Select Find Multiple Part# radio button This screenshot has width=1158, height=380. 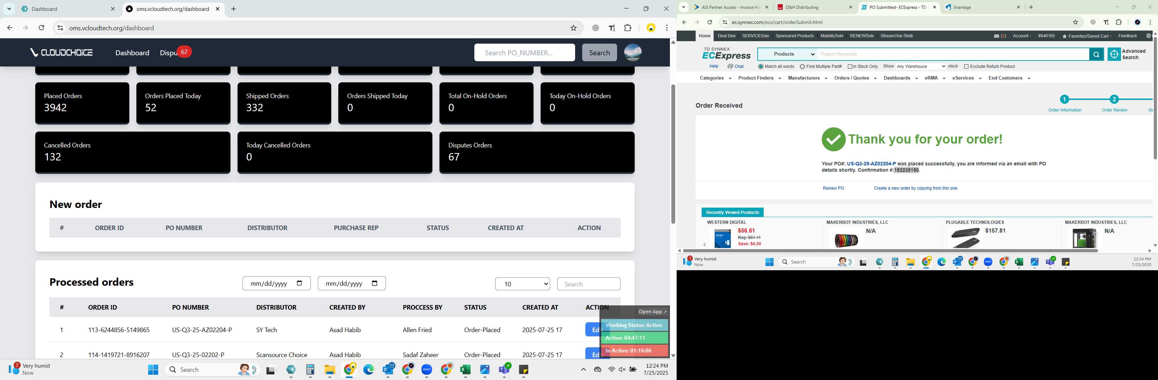(x=802, y=67)
